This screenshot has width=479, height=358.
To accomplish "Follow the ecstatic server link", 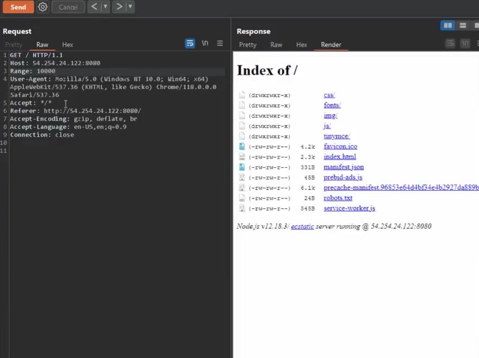I will tap(302, 226).
